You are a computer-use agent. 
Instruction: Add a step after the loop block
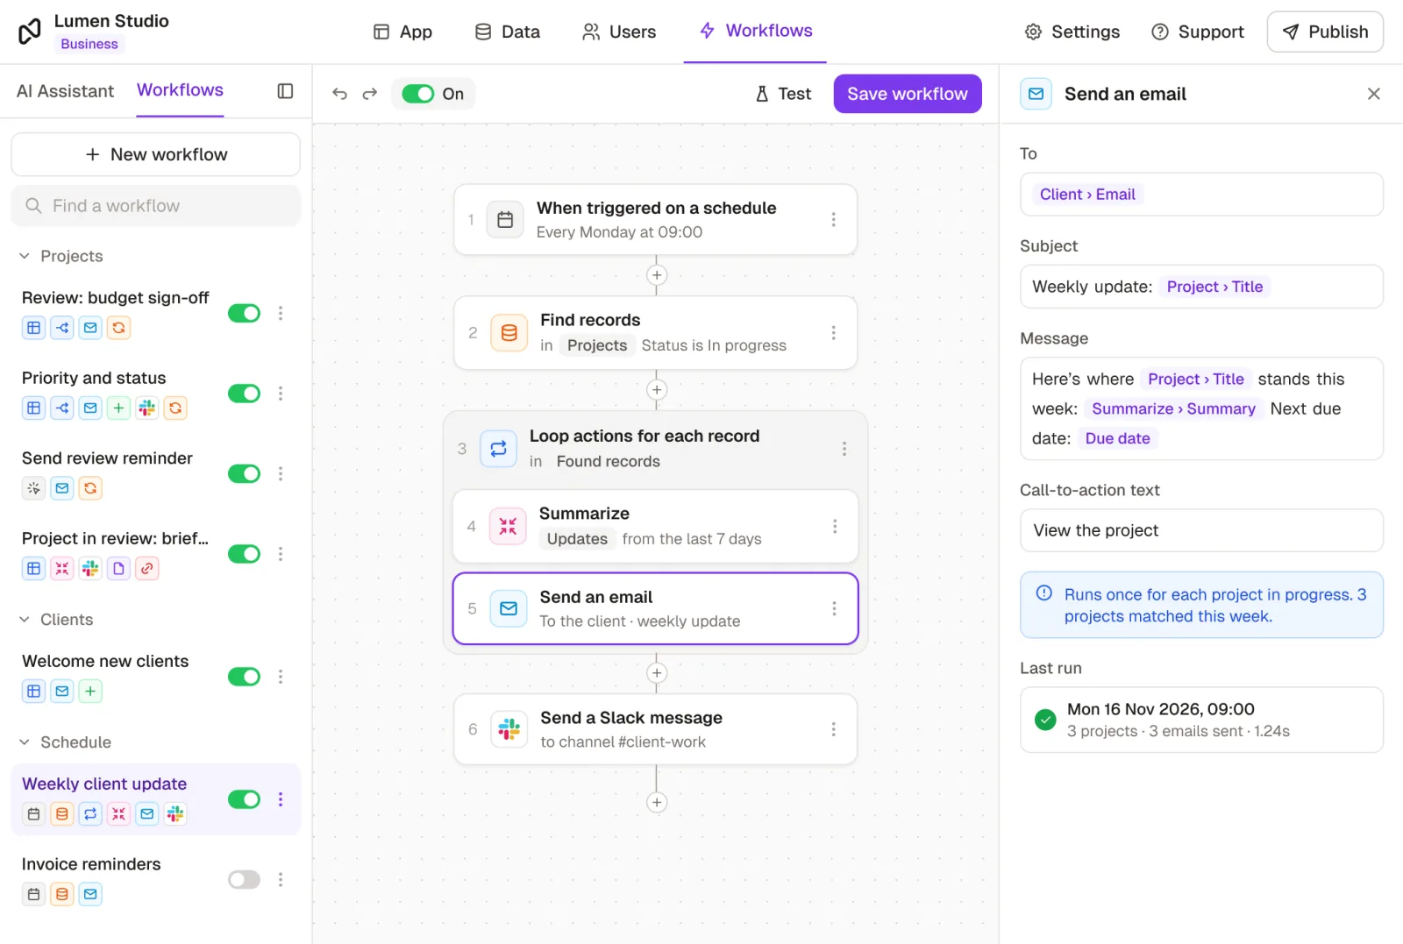657,673
